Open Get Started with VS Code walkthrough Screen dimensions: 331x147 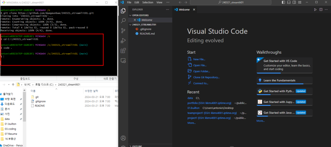click(x=285, y=65)
